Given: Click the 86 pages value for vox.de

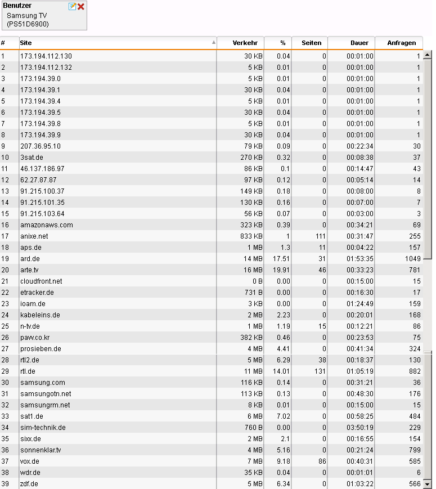Looking at the screenshot, I should coord(322,461).
